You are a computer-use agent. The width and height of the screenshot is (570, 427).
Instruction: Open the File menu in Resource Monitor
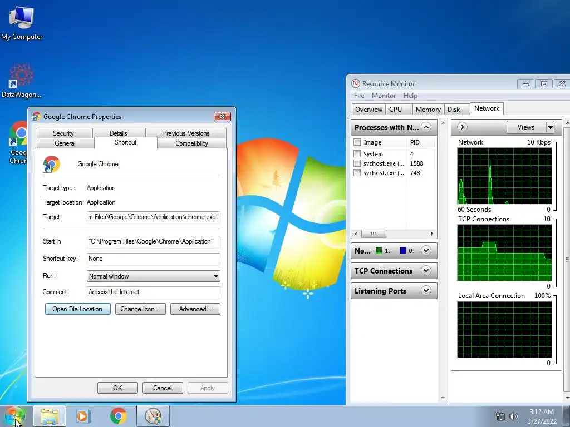click(x=359, y=96)
